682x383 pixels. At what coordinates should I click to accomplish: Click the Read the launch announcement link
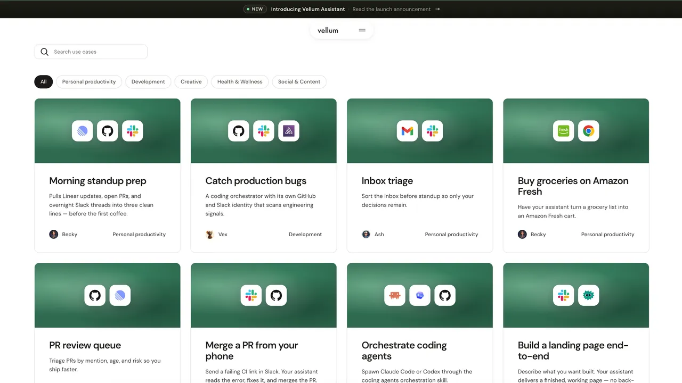[392, 9]
